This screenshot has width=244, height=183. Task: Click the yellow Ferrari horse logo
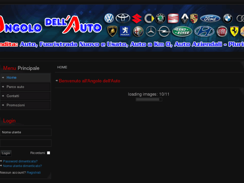[x=234, y=31]
